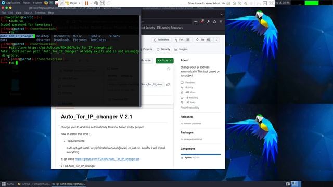Click the Firefox extension infinity-glasses icon
The width and height of the screenshot is (333, 187).
click(196, 21)
